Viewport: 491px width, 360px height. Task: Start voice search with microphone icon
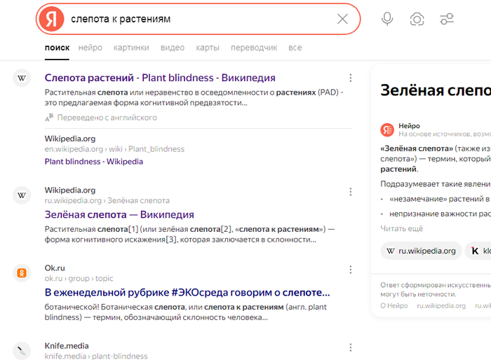[387, 19]
